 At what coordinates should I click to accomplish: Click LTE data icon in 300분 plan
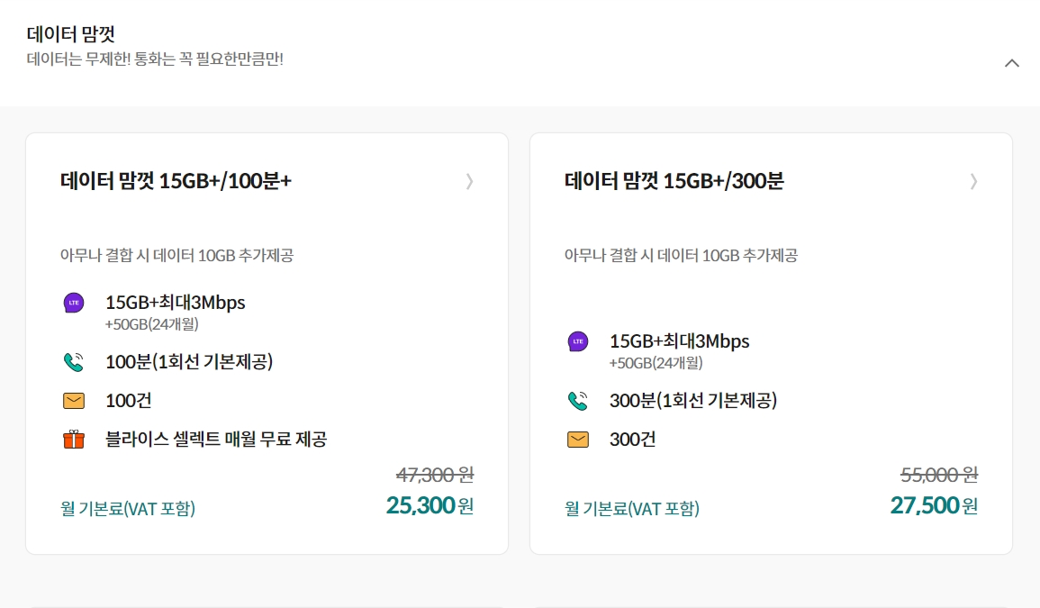(578, 341)
